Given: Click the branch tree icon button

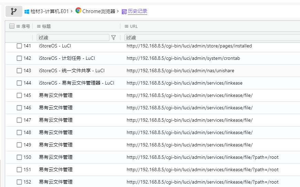Looking at the screenshot, I should [x=14, y=11].
